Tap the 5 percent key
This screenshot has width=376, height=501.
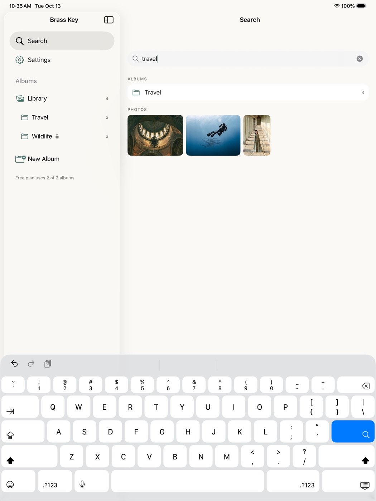pos(143,385)
